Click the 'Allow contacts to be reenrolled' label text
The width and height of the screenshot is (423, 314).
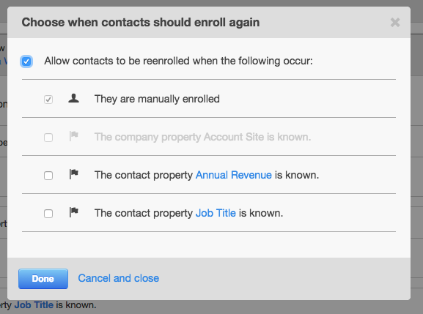coord(178,61)
